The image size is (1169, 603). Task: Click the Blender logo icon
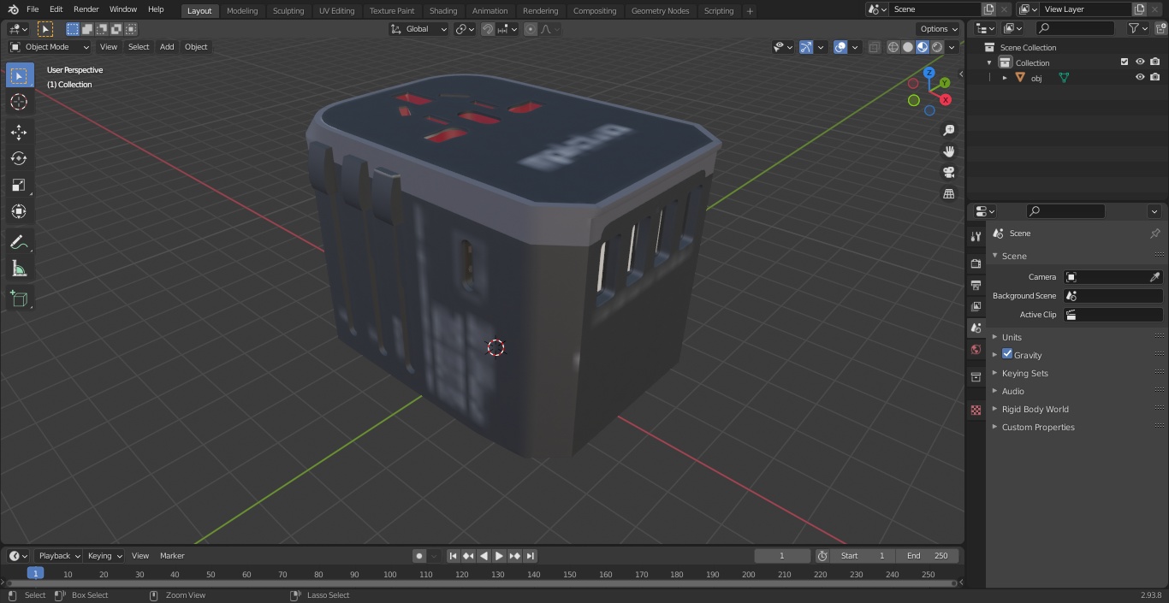point(13,9)
